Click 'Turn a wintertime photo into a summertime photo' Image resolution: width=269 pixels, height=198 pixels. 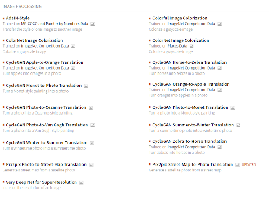(44, 148)
